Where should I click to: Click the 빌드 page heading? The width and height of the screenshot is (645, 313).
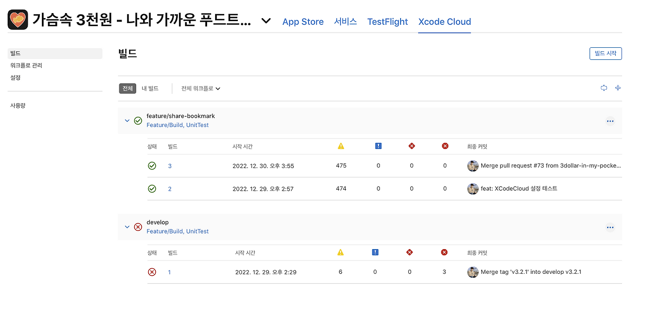(x=127, y=53)
